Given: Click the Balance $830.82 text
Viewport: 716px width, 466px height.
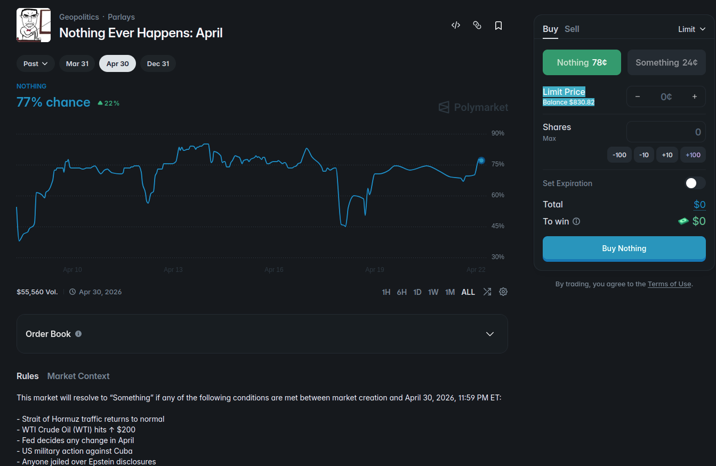Looking at the screenshot, I should pyautogui.click(x=568, y=102).
